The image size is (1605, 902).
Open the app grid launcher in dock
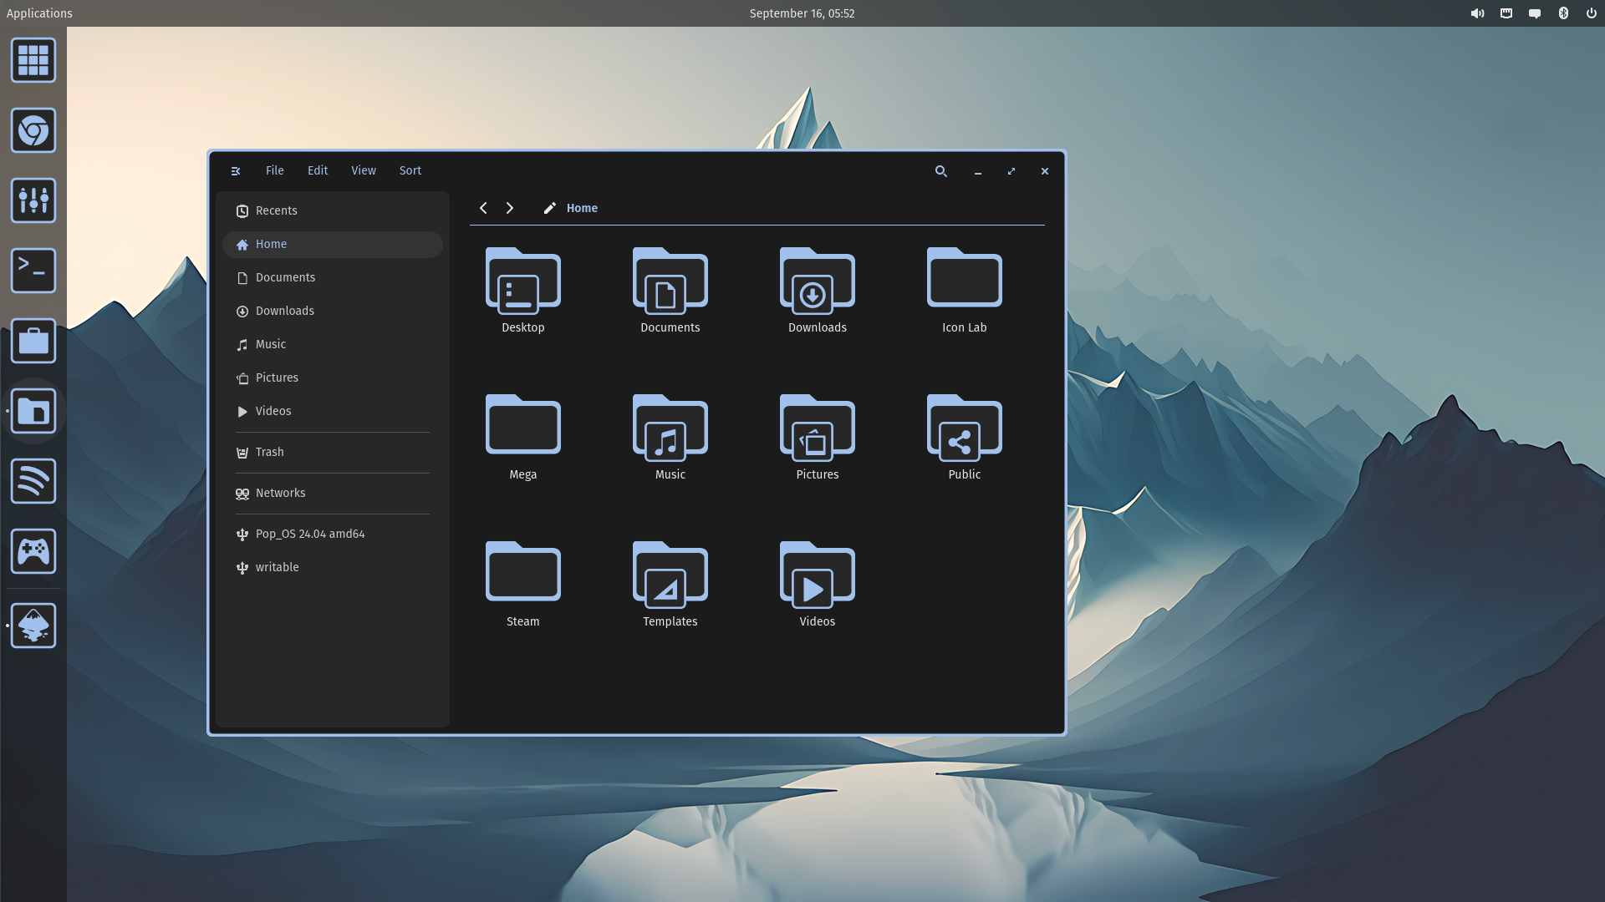pyautogui.click(x=33, y=60)
